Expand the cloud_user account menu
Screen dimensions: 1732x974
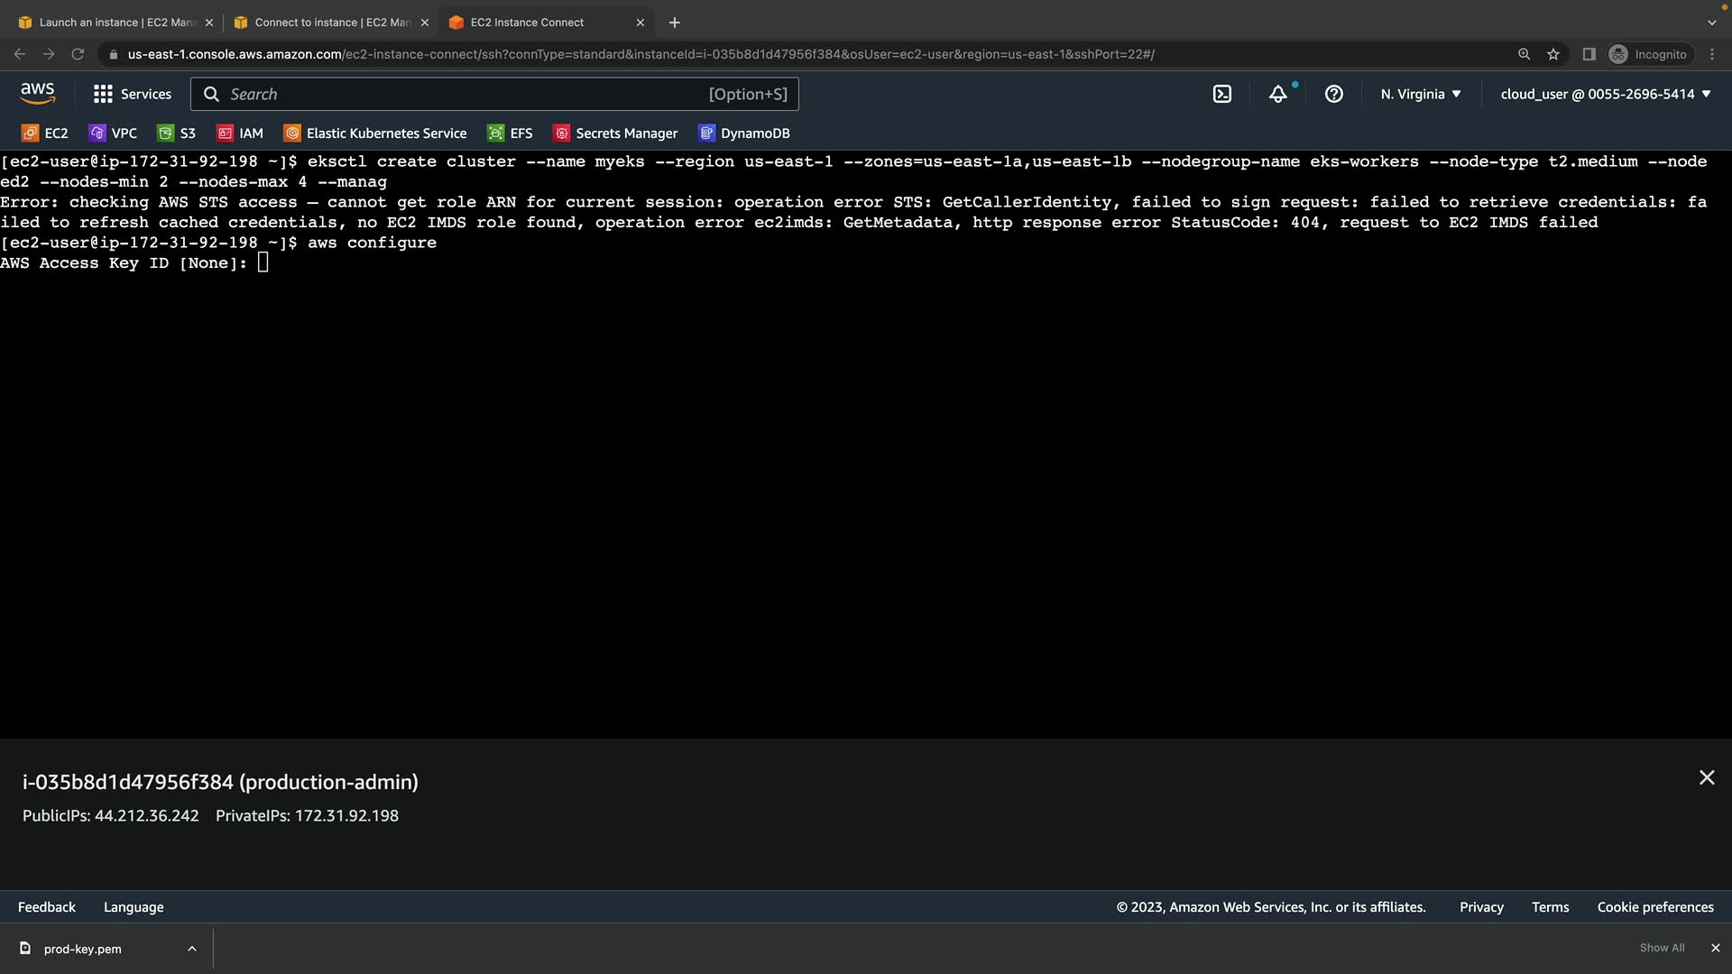coord(1605,94)
